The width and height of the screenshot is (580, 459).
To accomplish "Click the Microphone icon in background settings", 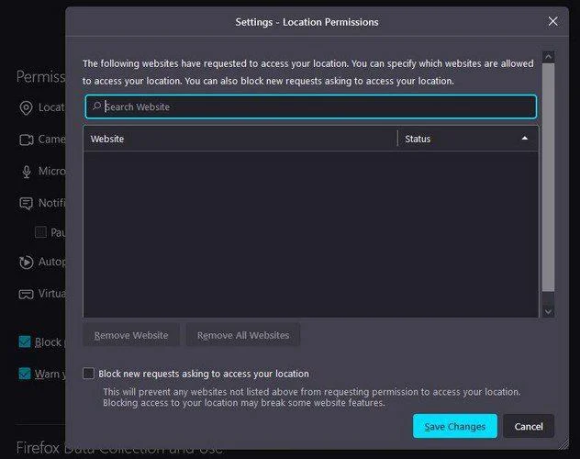I will point(27,172).
